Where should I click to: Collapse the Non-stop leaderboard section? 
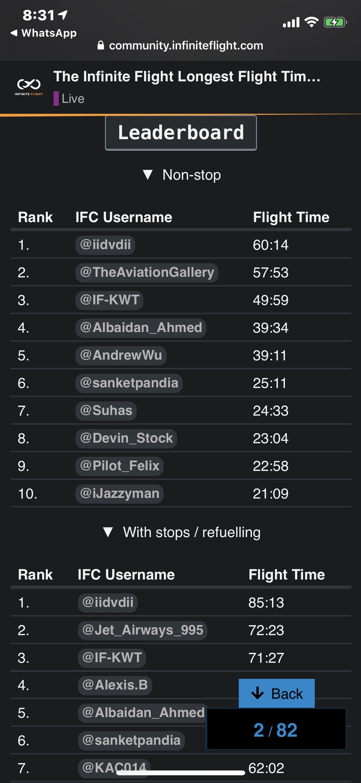coord(148,175)
